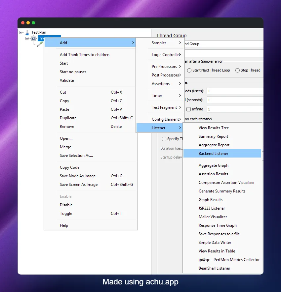Collapse the Thread Group tree node
This screenshot has width=281, height=292.
point(27,38)
